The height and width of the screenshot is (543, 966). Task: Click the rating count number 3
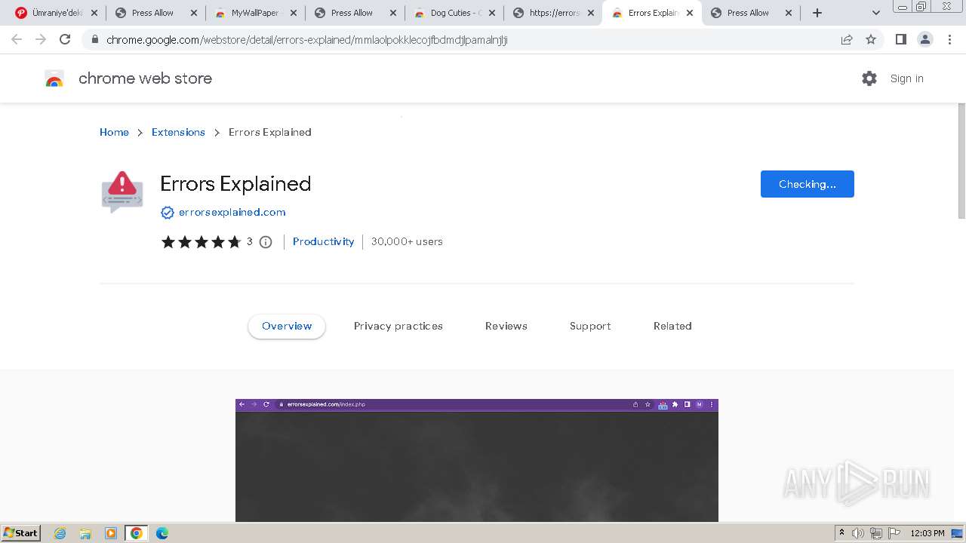click(249, 242)
